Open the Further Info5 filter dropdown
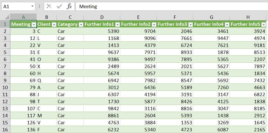 tap(264, 24)
